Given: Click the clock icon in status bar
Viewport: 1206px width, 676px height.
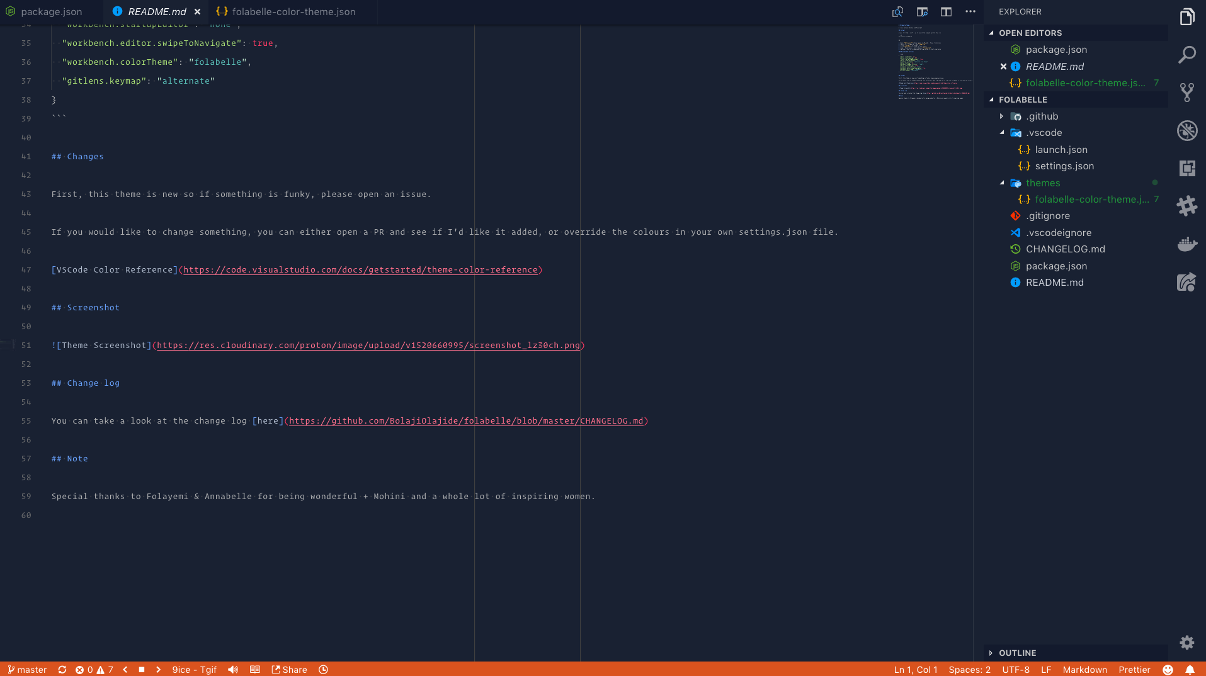Looking at the screenshot, I should [323, 670].
